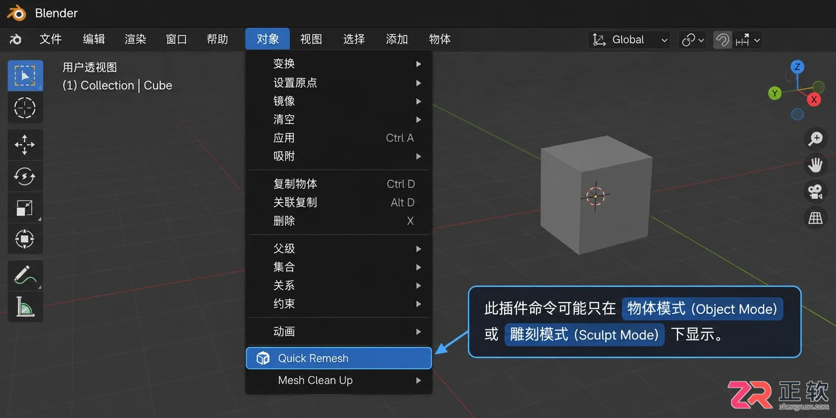Click the Pan view hand icon

click(x=816, y=165)
